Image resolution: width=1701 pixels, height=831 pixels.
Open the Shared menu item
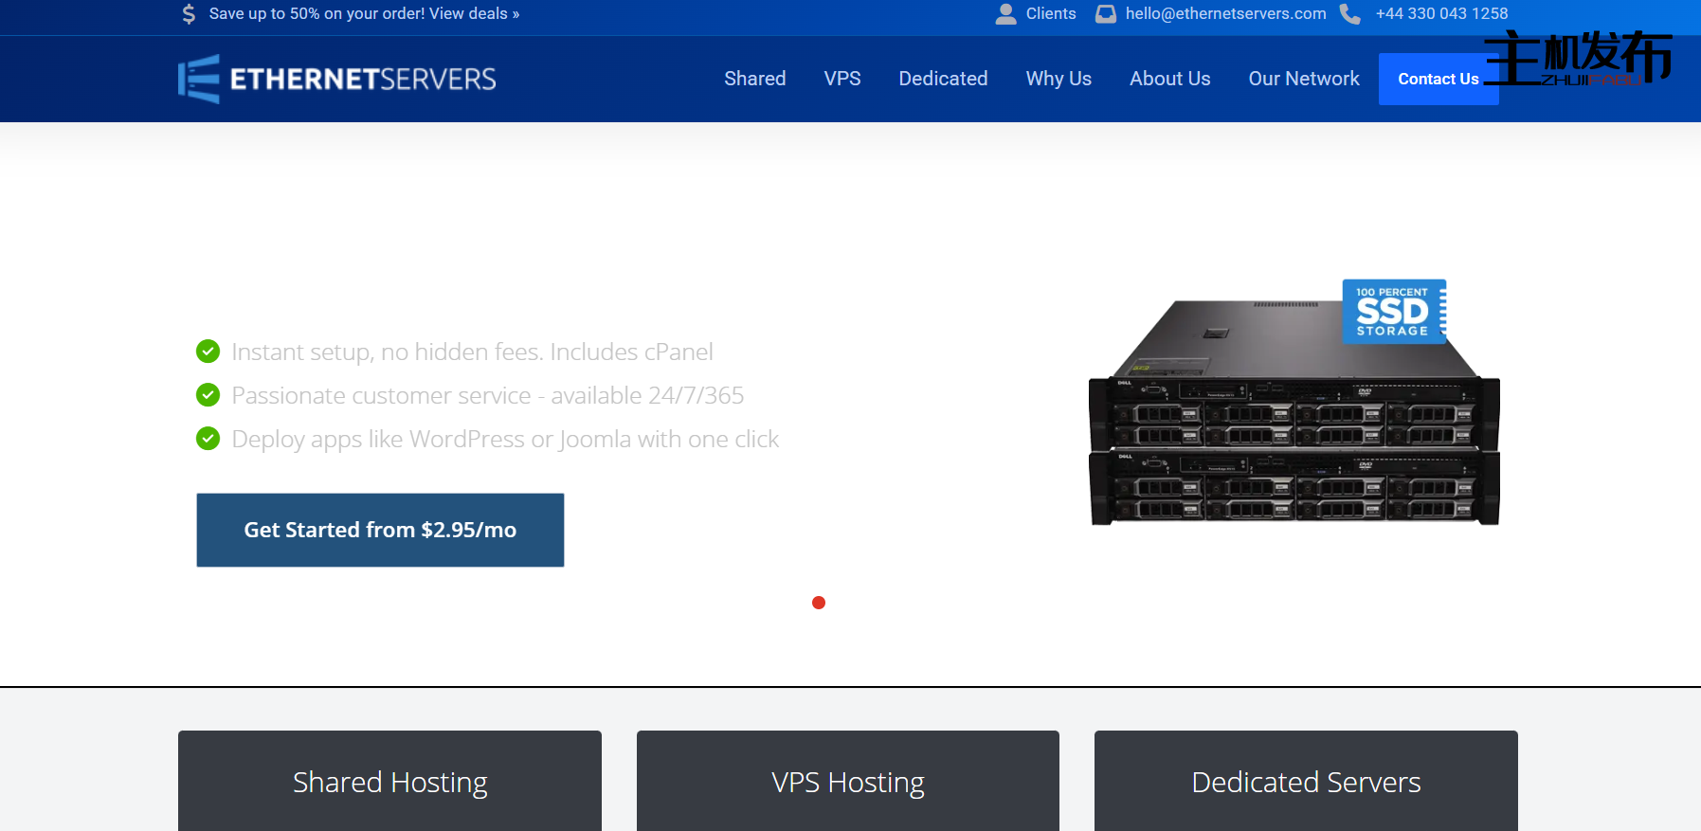click(754, 79)
